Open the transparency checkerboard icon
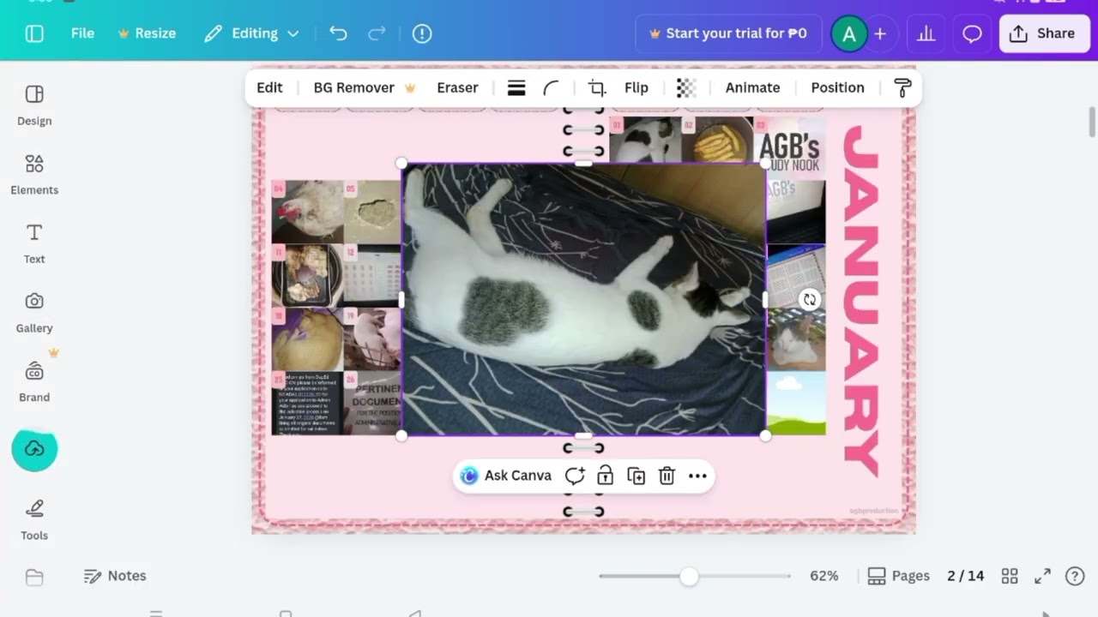The height and width of the screenshot is (617, 1098). pyautogui.click(x=686, y=87)
